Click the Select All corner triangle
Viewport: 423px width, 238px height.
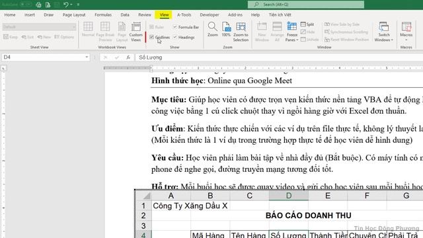coord(147,196)
